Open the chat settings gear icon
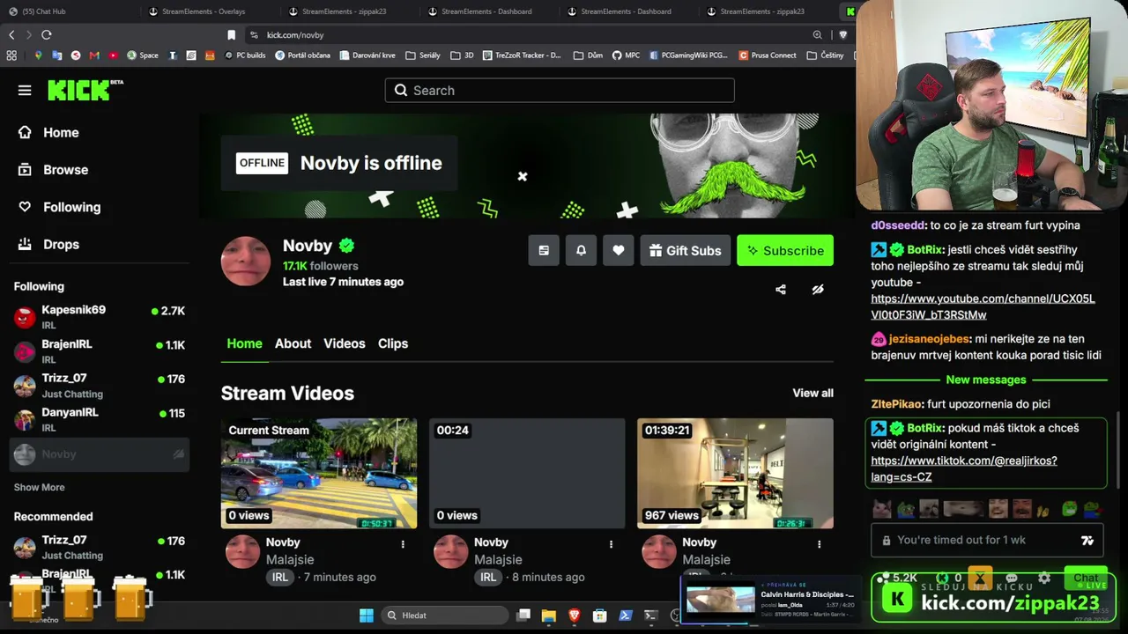The height and width of the screenshot is (634, 1128). (1044, 579)
